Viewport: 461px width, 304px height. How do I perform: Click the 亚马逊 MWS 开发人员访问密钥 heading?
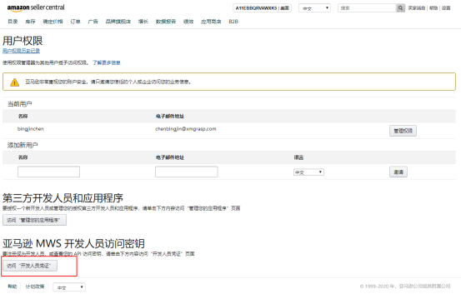pyautogui.click(x=74, y=243)
